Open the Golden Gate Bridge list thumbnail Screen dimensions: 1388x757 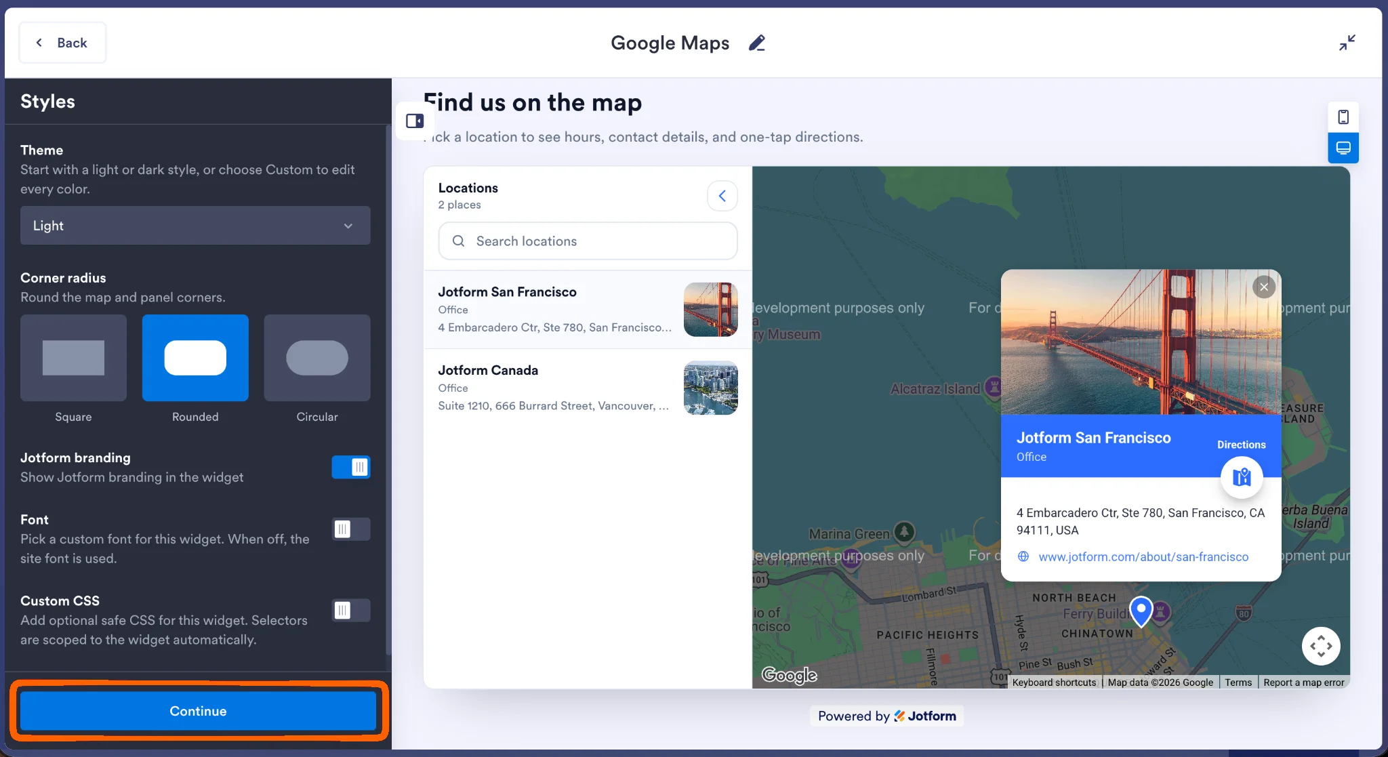point(711,310)
